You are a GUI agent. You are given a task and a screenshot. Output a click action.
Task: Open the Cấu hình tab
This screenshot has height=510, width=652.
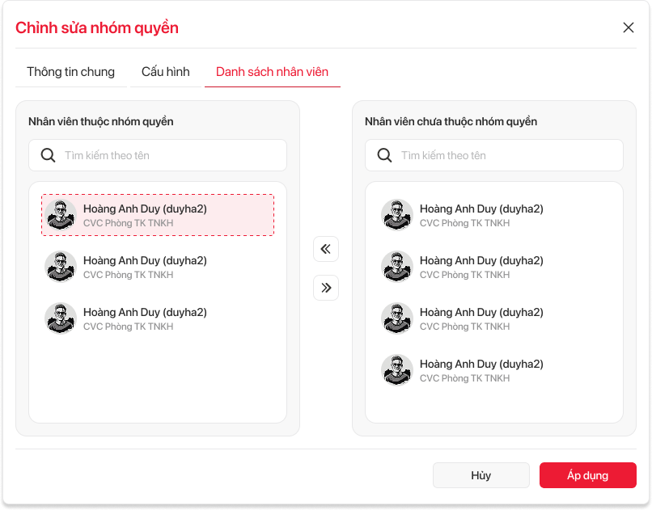point(165,72)
